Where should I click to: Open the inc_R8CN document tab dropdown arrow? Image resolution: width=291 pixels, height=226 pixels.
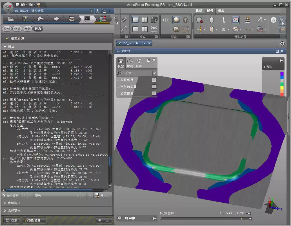tap(145, 43)
